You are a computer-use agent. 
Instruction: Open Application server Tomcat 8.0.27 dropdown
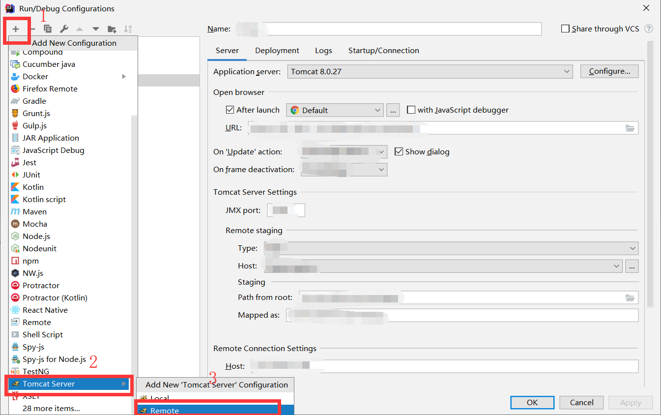(x=430, y=72)
